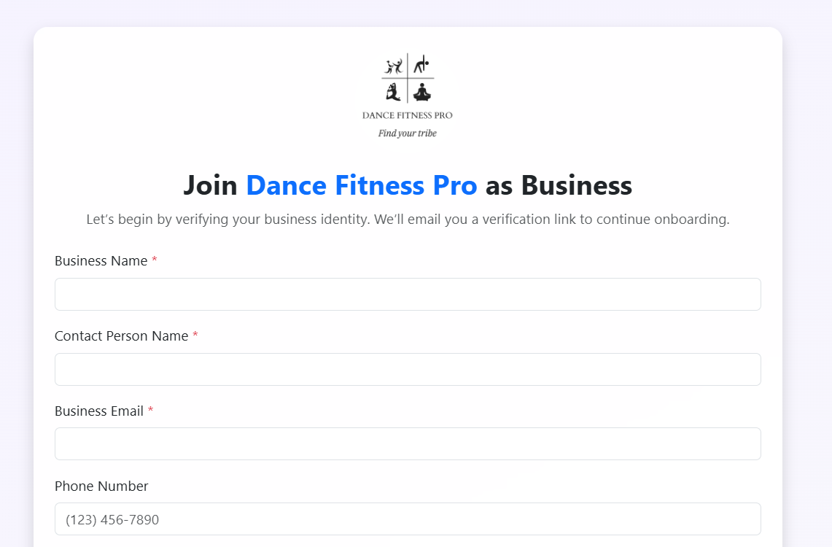
Task: Click the red asterisk beside Contact Person Name
Action: (195, 336)
